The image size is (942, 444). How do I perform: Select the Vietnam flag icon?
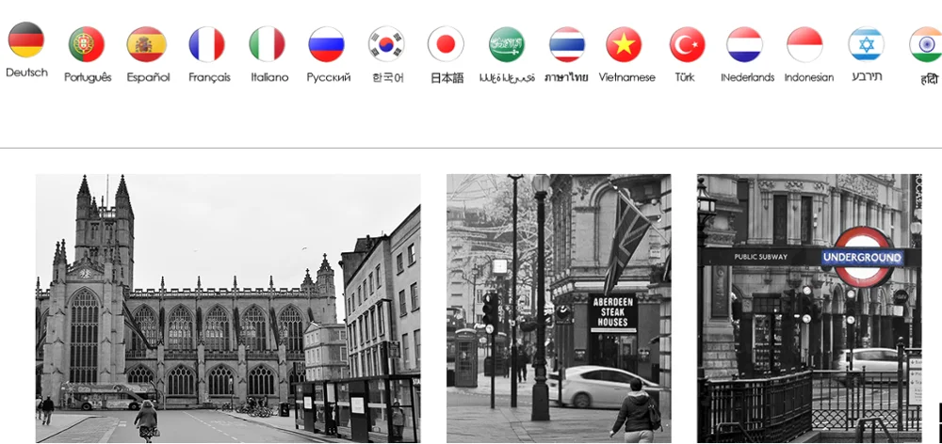point(625,44)
